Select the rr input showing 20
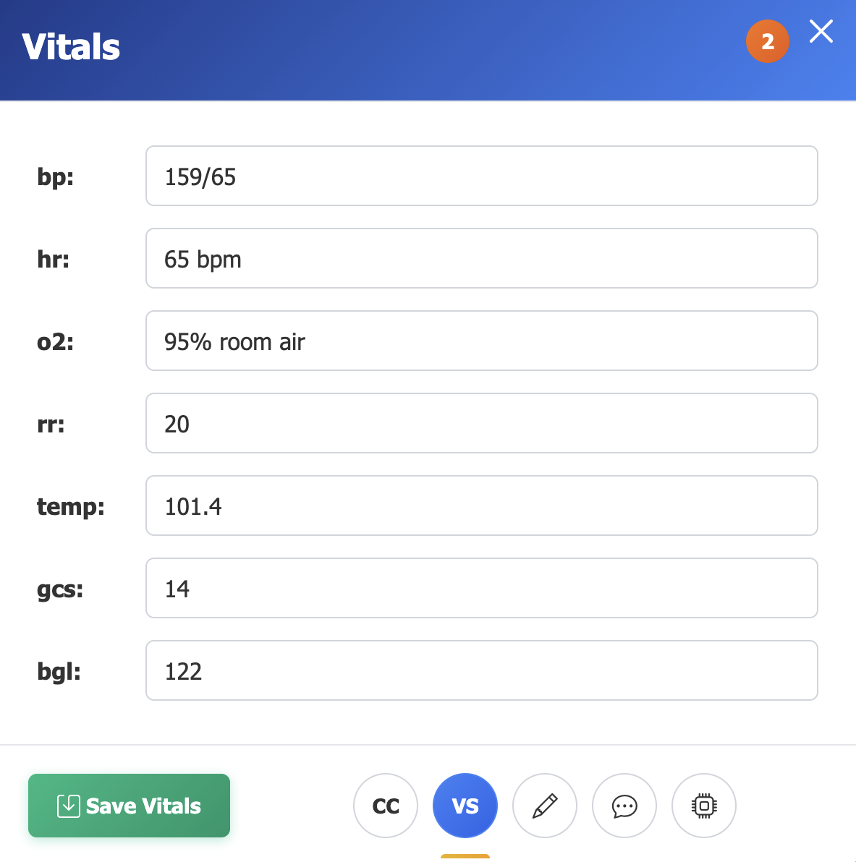 481,423
